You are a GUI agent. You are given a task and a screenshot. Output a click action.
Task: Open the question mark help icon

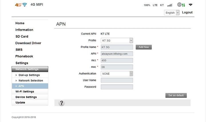point(62,103)
